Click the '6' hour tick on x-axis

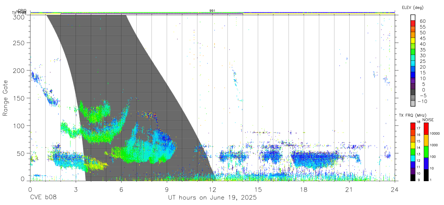[x=121, y=189]
